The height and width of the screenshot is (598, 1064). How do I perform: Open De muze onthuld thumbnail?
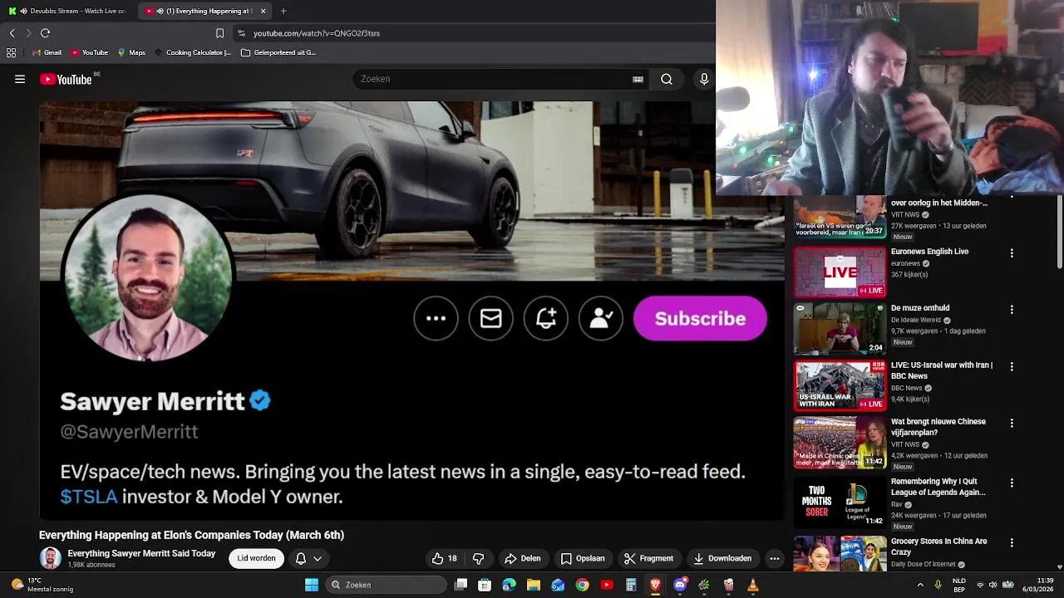click(x=840, y=329)
